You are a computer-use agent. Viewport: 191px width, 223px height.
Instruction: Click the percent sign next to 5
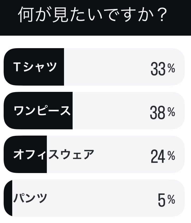(x=171, y=199)
